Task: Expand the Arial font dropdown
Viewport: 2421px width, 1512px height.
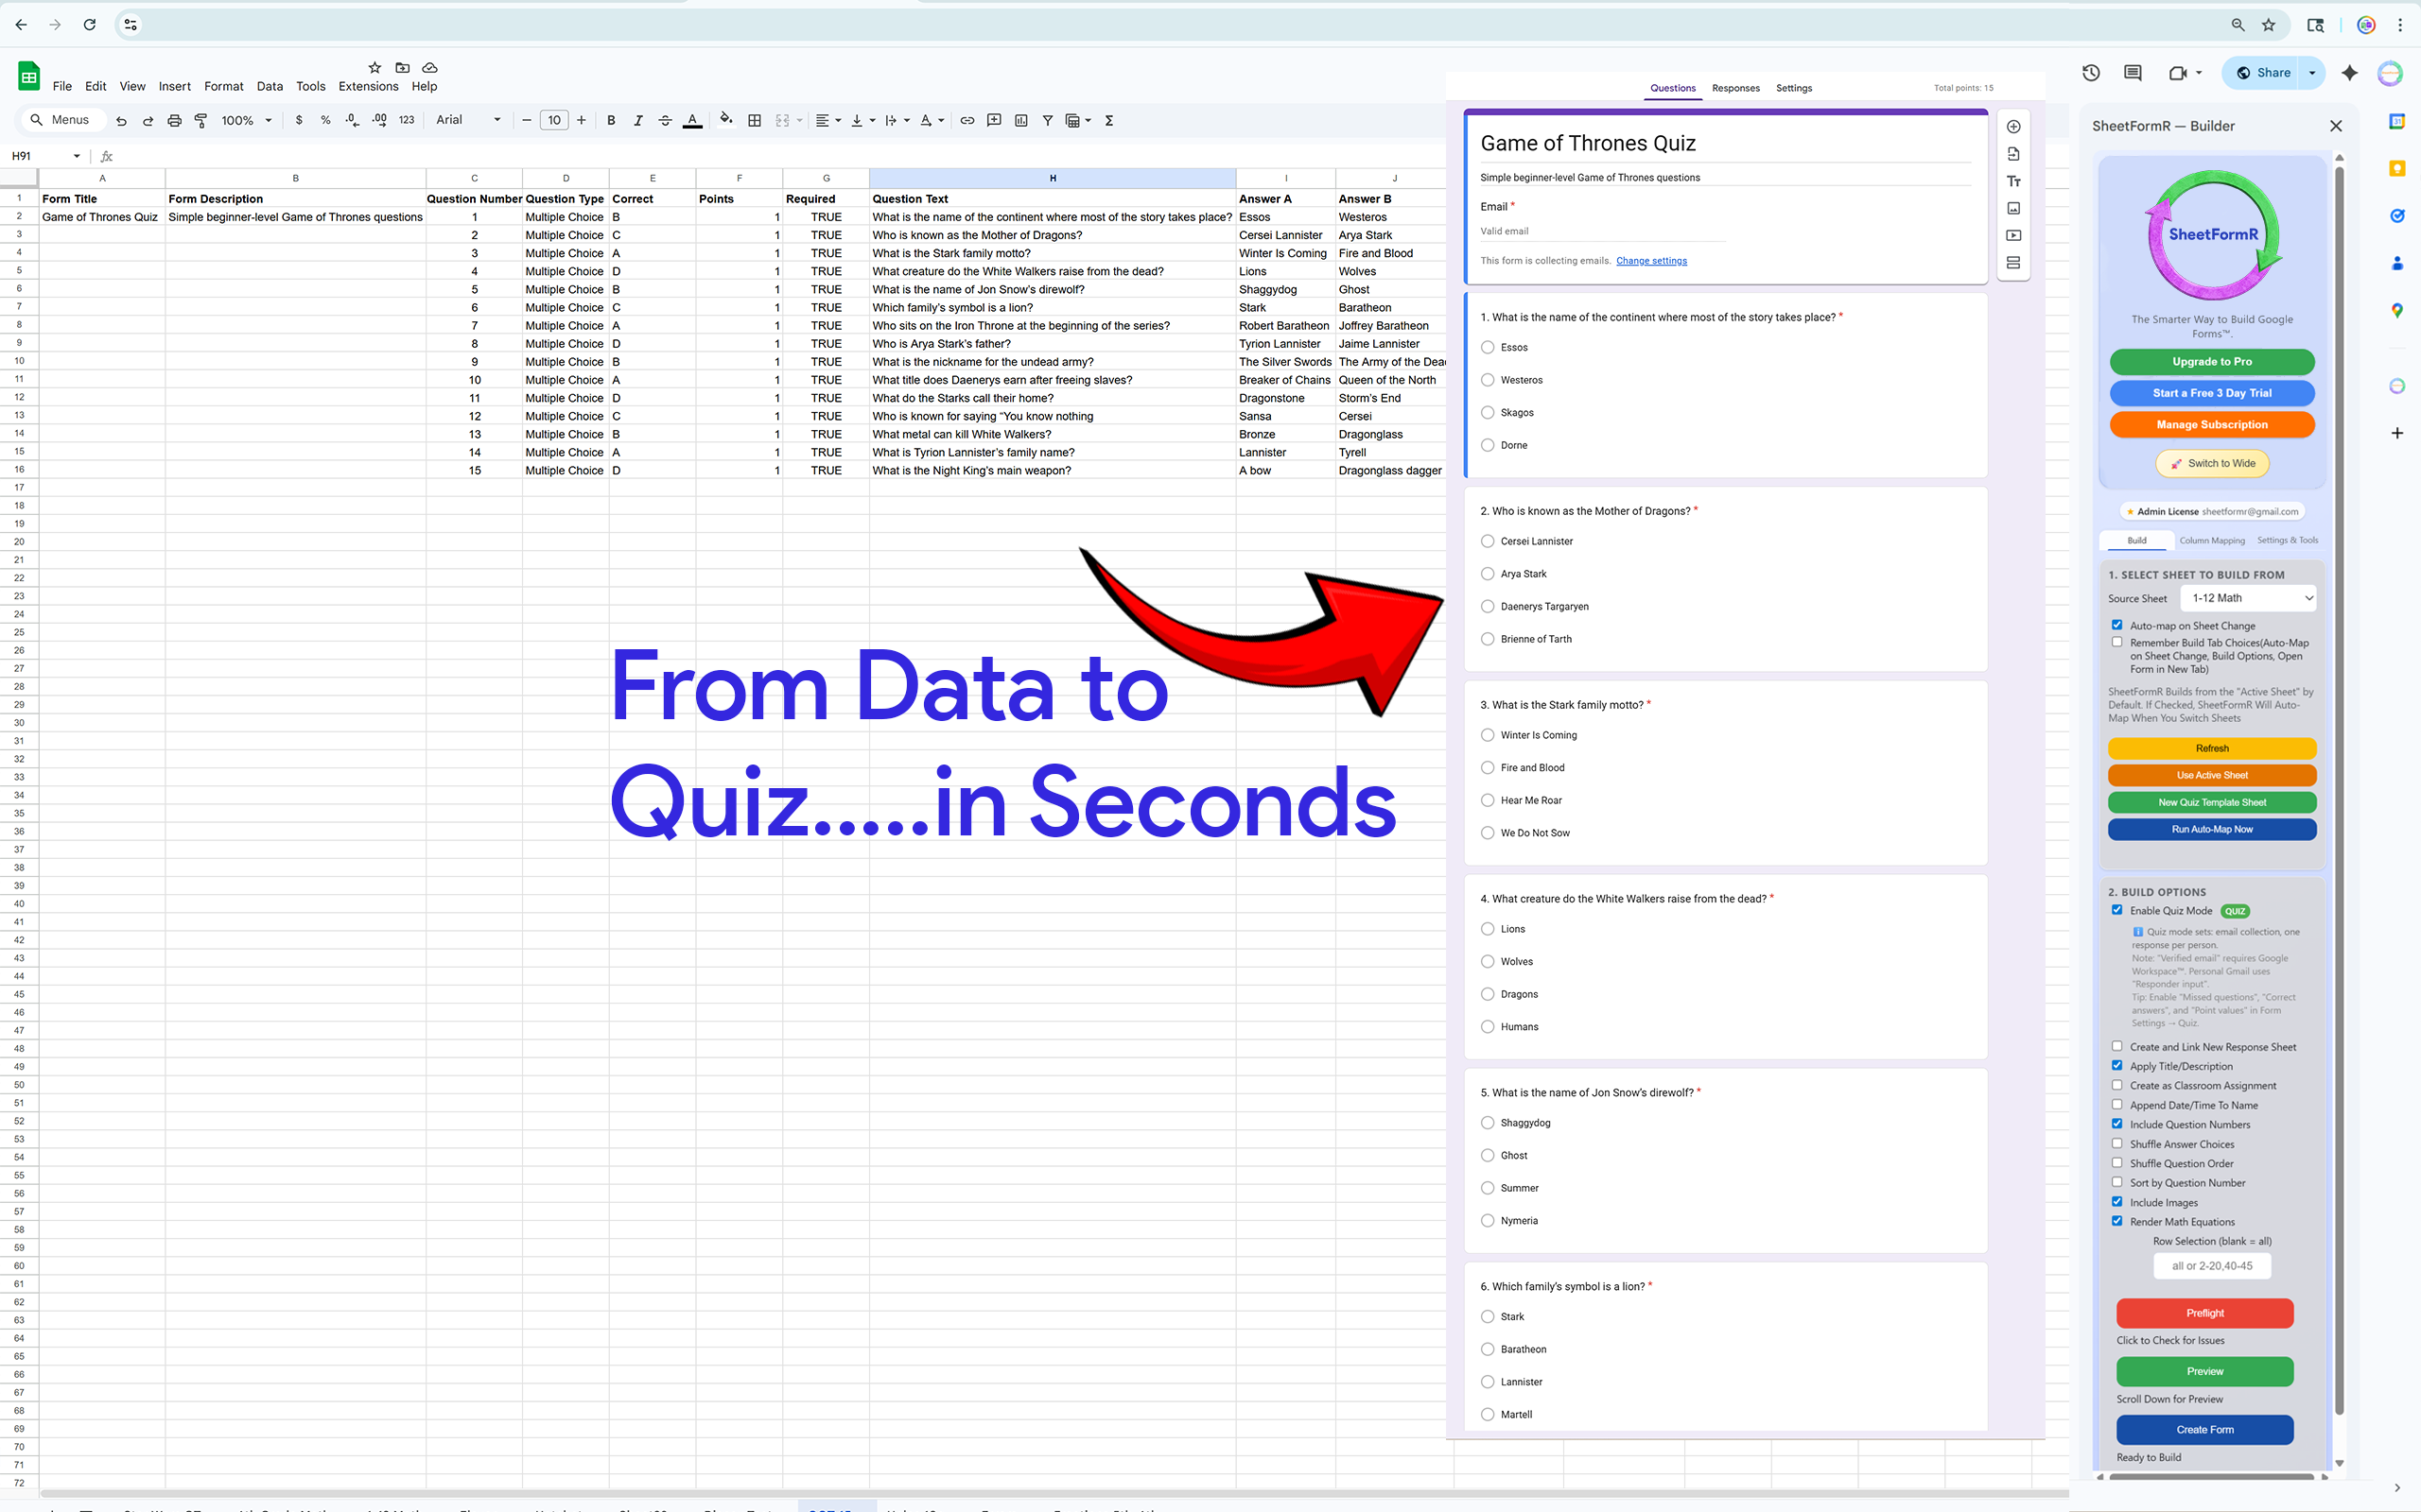Action: pos(468,120)
